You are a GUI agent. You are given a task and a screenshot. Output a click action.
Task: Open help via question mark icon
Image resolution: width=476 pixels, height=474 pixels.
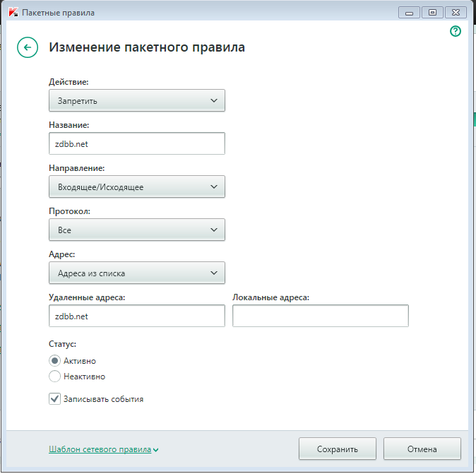456,31
